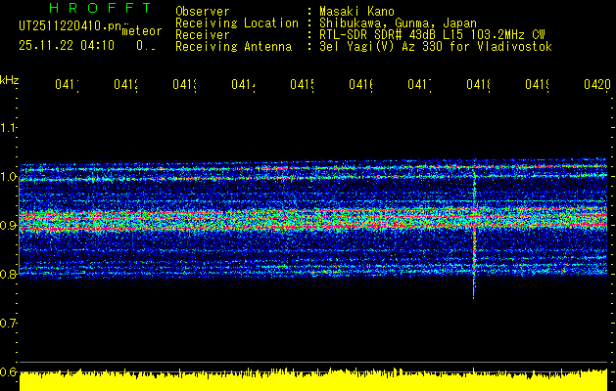Select the 0.7 frequency axis tick
Screen dimensions: 616x391
[x=9, y=324]
